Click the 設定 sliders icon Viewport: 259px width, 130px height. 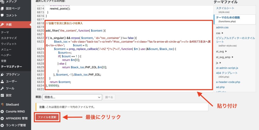(x=2, y=96)
